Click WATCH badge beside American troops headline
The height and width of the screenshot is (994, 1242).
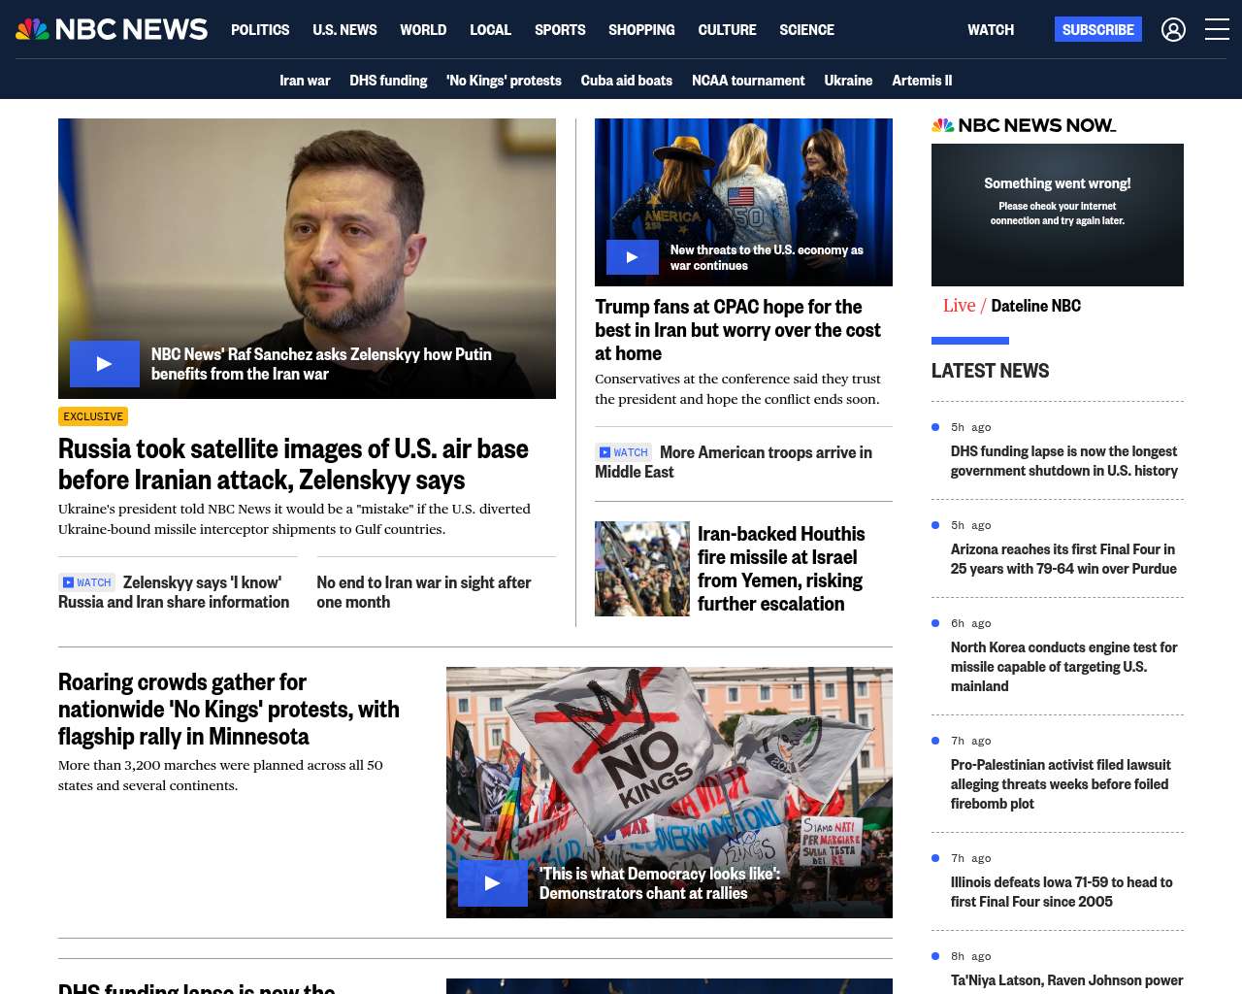coord(623,452)
